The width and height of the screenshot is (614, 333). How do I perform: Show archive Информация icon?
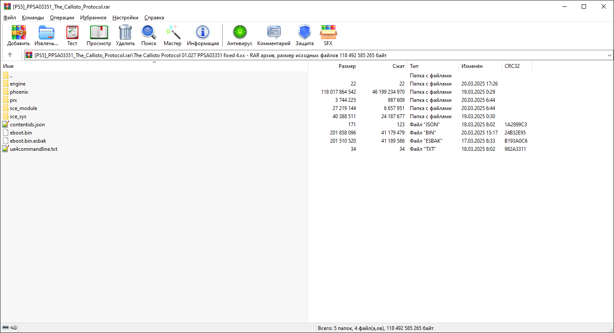click(x=203, y=32)
